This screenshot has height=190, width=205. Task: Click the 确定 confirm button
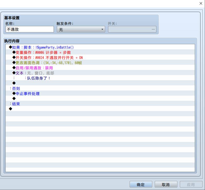(x=141, y=184)
